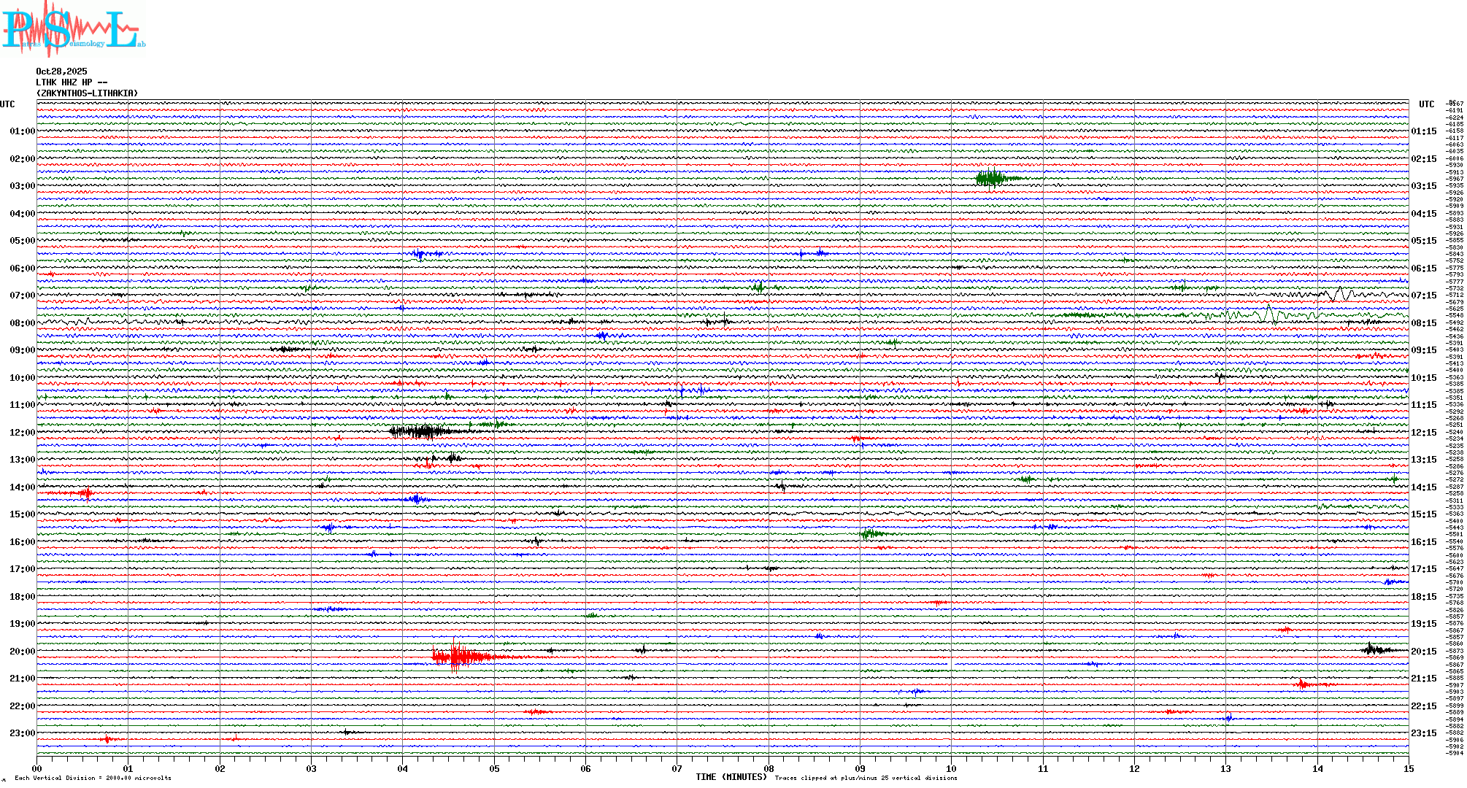Click minute marker 07 on the bottom axis
The image size is (1467, 788).
point(677,768)
